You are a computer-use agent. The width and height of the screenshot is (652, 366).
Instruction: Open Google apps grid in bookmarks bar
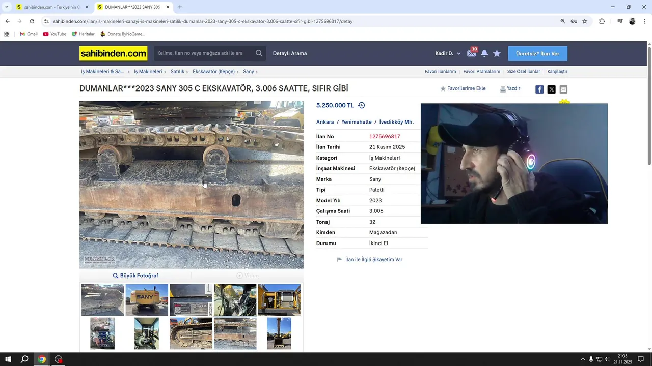(x=7, y=34)
